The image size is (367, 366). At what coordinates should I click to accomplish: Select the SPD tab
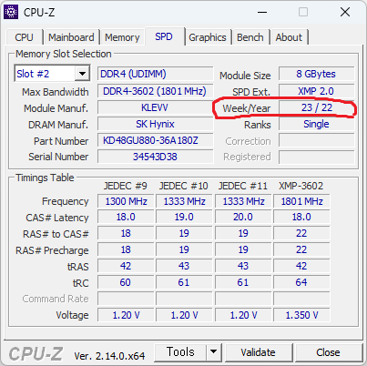tap(164, 36)
